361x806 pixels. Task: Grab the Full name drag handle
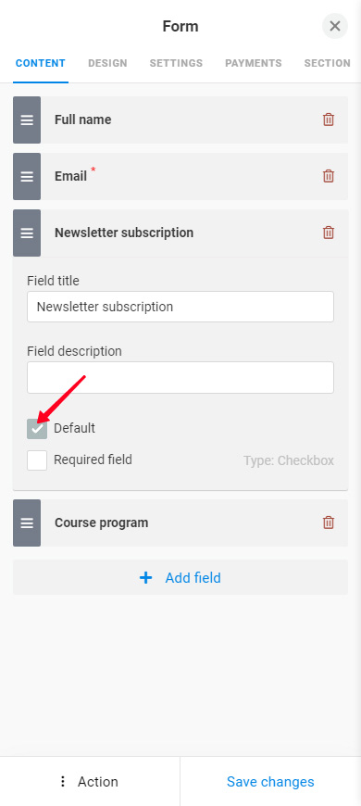point(27,120)
